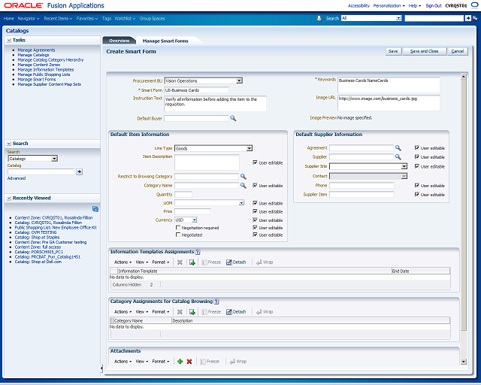Switch to the Overview tab
This screenshot has width=481, height=385.
(x=119, y=41)
